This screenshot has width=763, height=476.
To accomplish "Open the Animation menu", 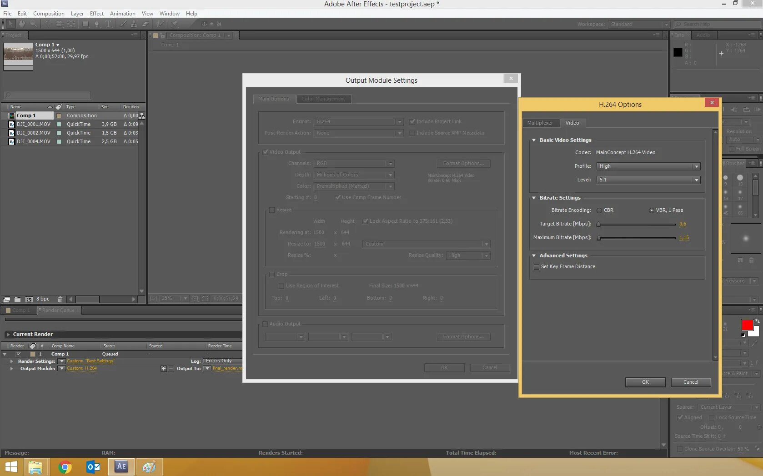I will pyautogui.click(x=122, y=14).
